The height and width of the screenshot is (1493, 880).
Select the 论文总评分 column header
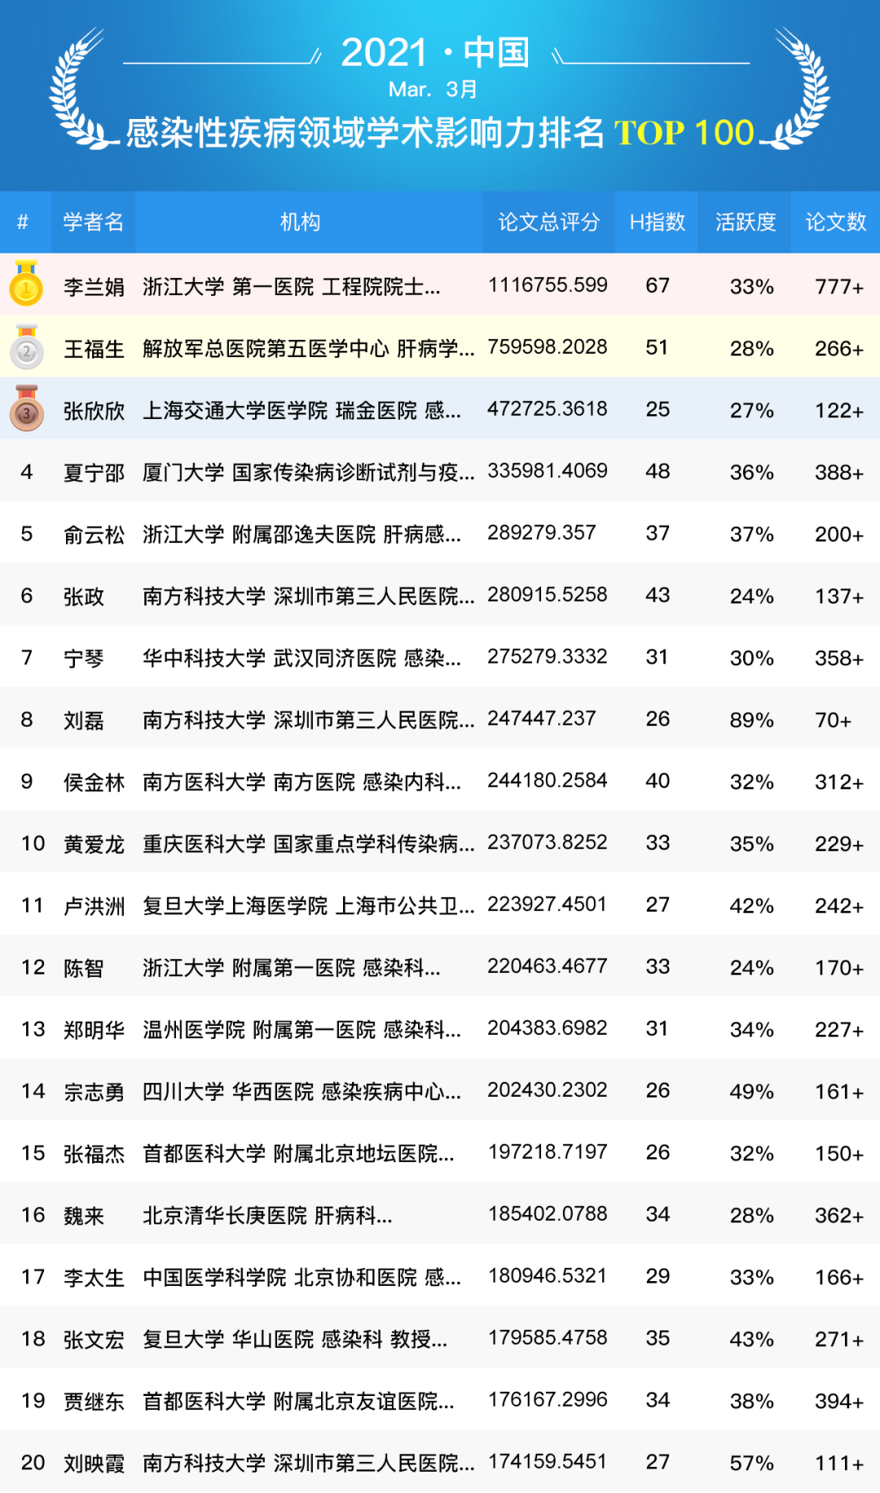click(x=549, y=222)
